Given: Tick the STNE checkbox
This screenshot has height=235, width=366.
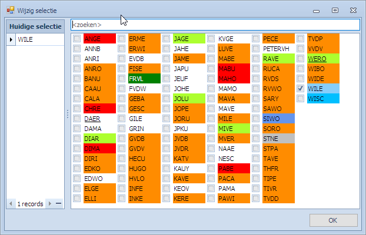Looking at the screenshot, I should (x=255, y=139).
